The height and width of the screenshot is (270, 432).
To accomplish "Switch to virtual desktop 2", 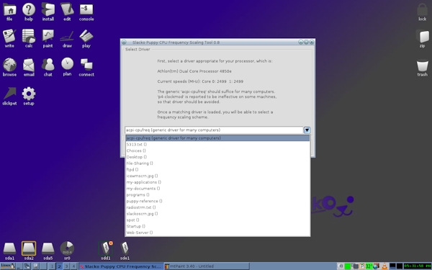I will click(59, 266).
